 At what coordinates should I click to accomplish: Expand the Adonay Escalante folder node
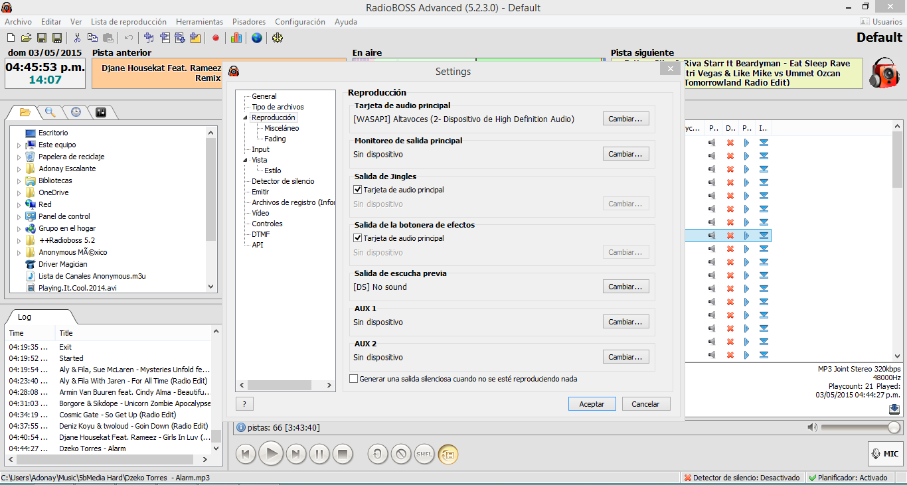(19, 169)
